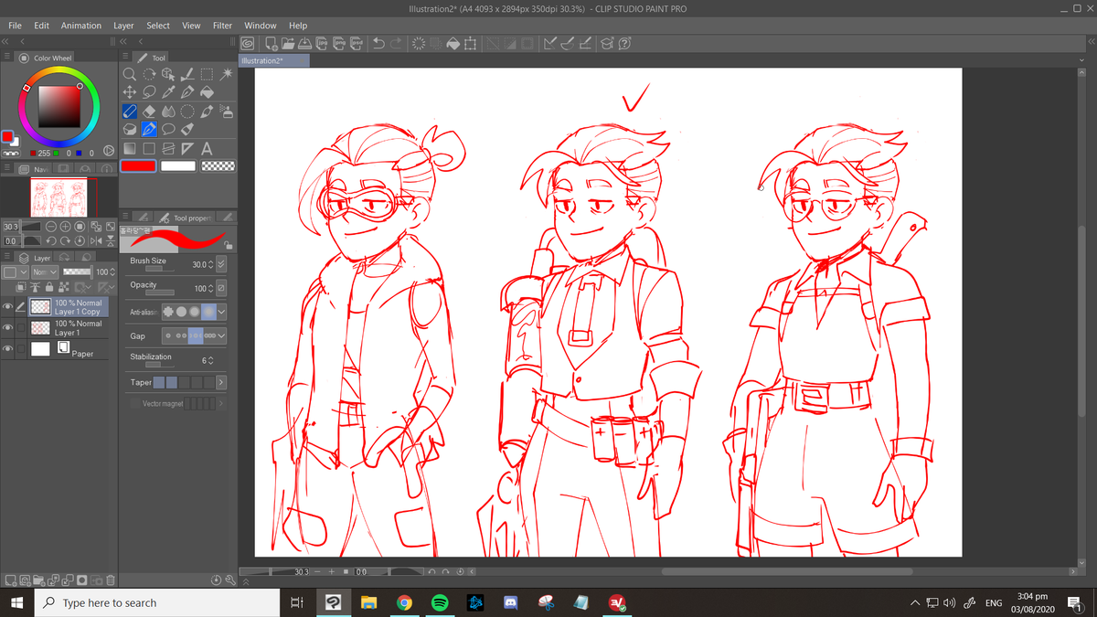The height and width of the screenshot is (617, 1097).
Task: Select the Balloon speech bubble tool
Action: [x=168, y=129]
